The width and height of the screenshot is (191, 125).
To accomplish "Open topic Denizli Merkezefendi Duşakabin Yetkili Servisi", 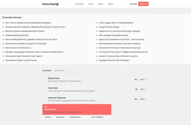I will pos(31,40).
